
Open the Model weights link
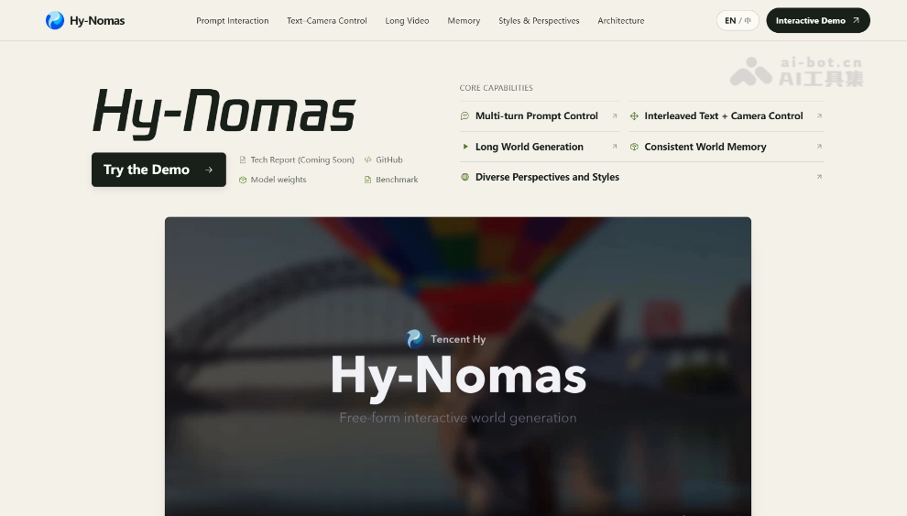pyautogui.click(x=279, y=180)
